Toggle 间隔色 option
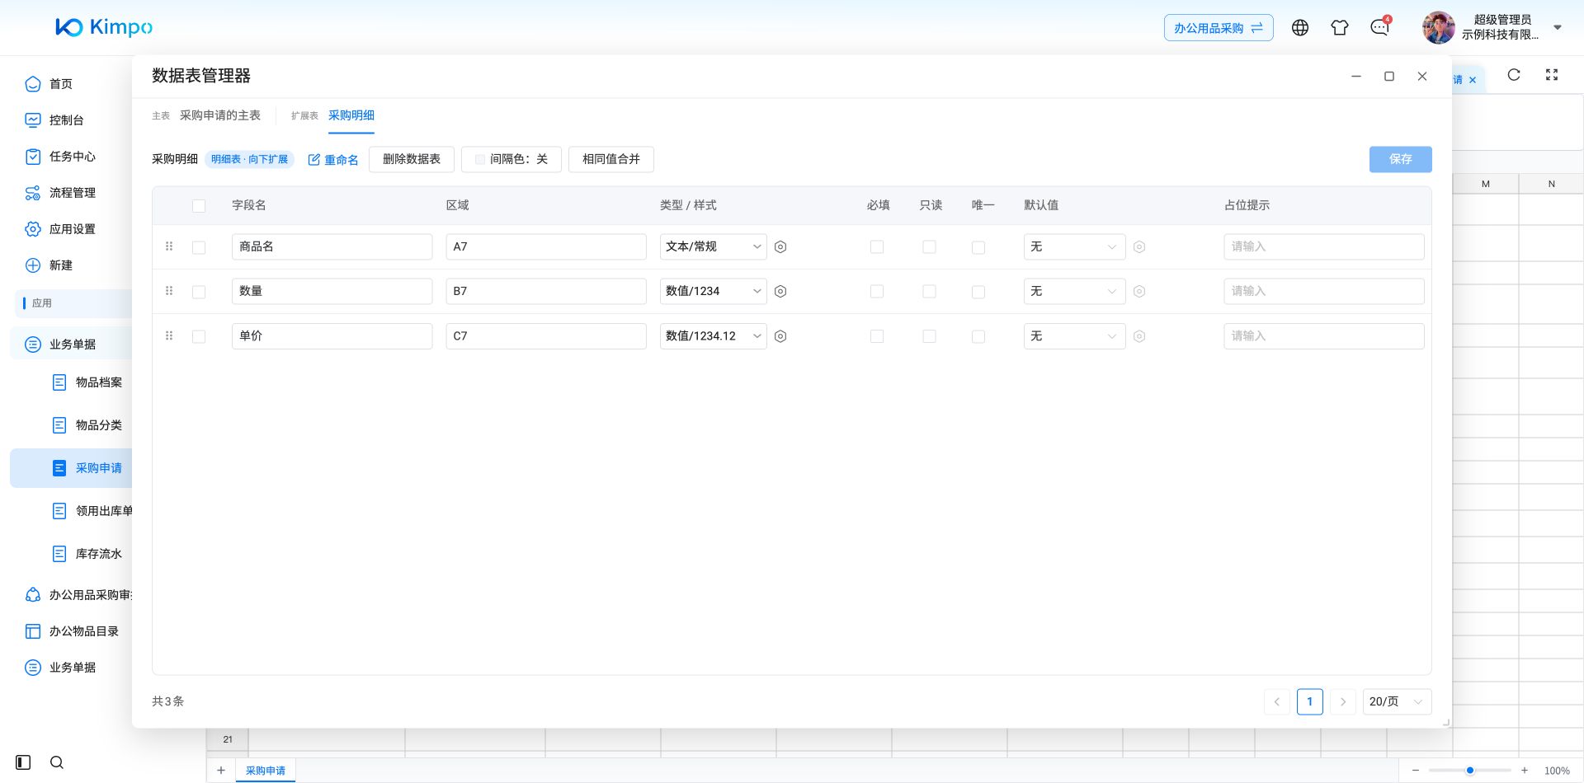The width and height of the screenshot is (1584, 783). click(511, 159)
